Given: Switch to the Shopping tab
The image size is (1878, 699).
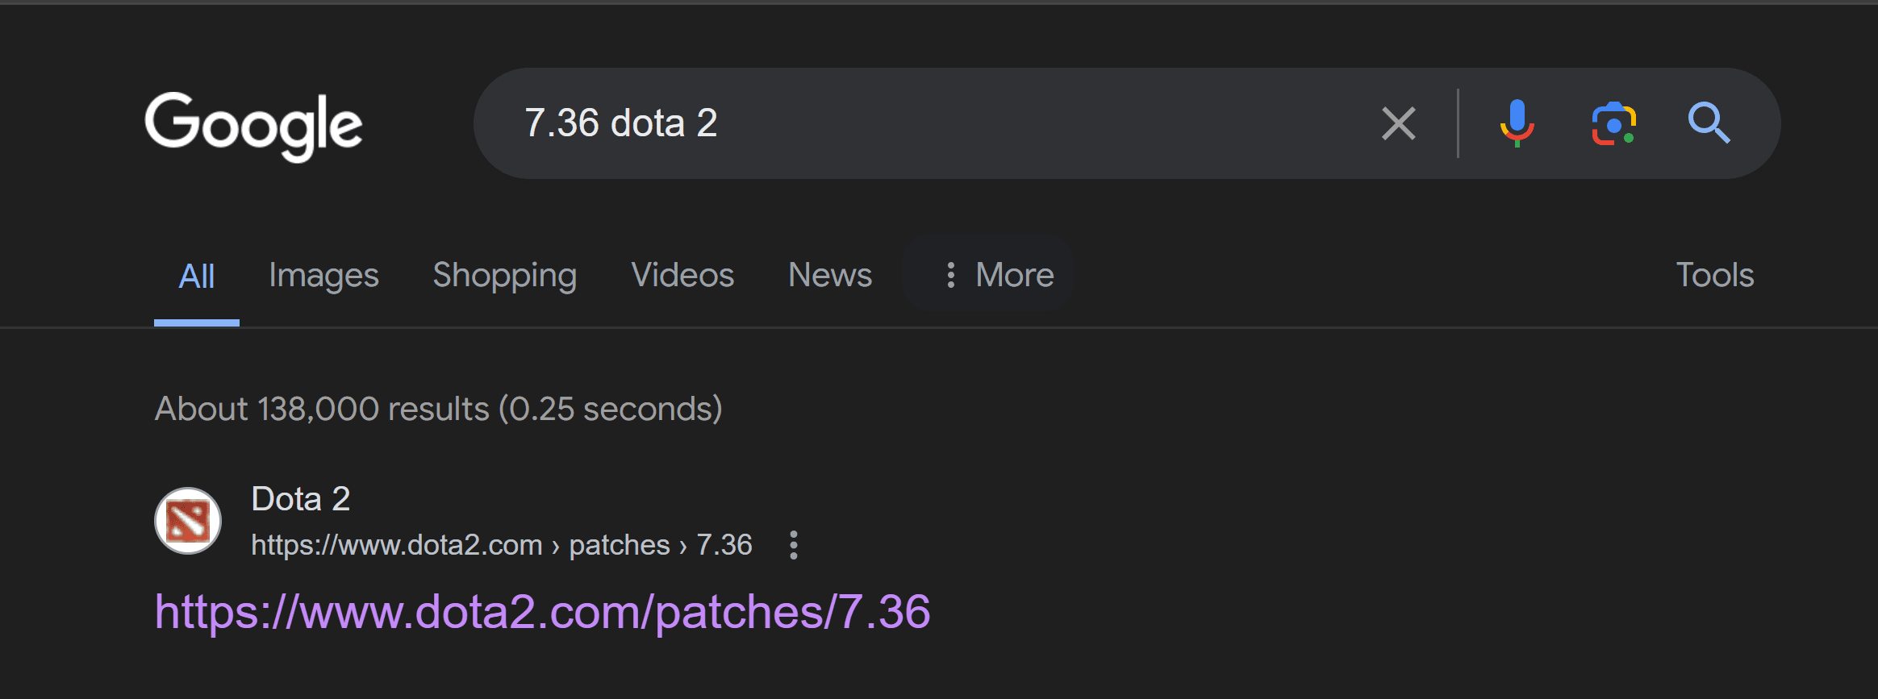Looking at the screenshot, I should 504,276.
